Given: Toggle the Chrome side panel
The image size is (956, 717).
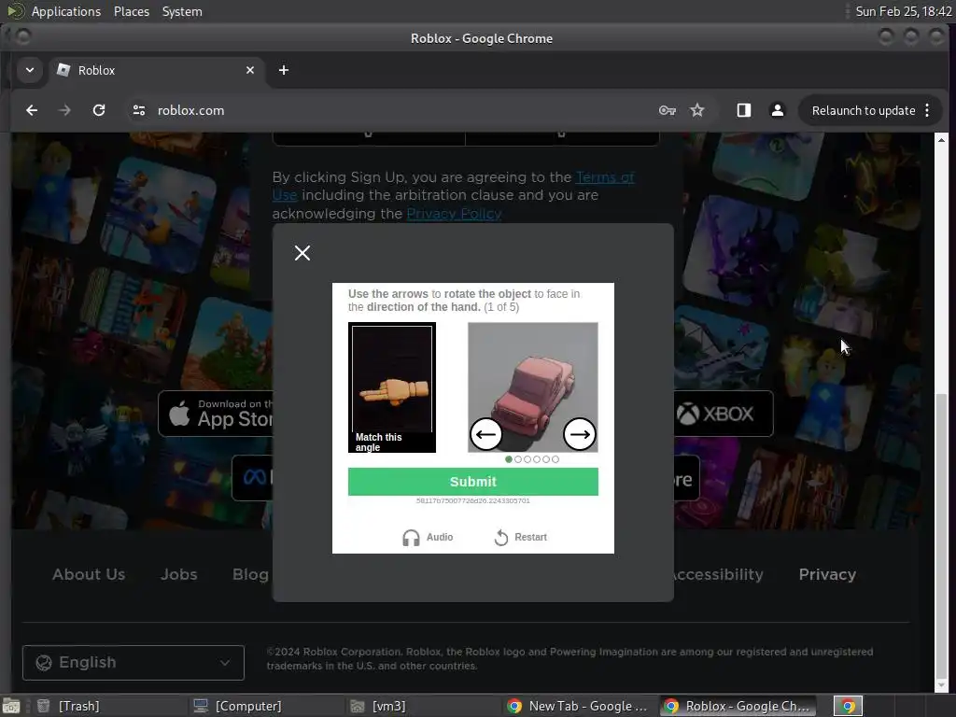Looking at the screenshot, I should point(743,110).
